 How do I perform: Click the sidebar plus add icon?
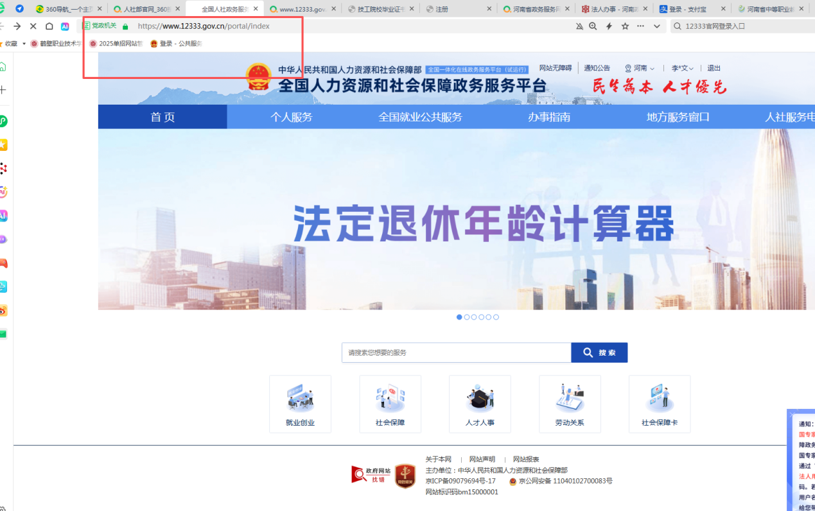[x=3, y=90]
